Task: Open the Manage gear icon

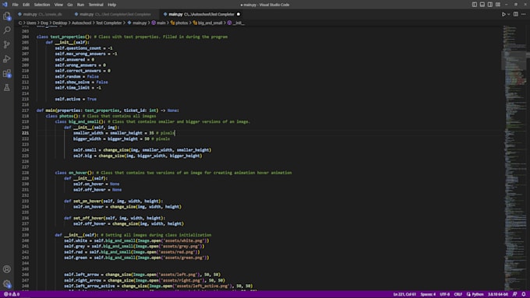Action: (x=7, y=284)
